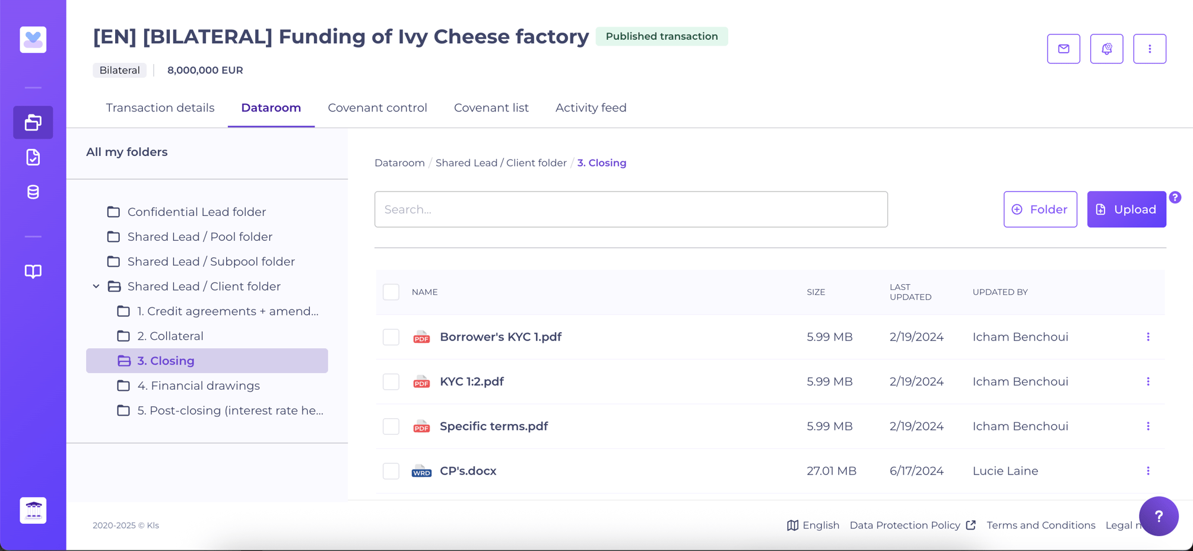Open the database icon in sidebar
Viewport: 1193px width, 551px height.
tap(33, 192)
